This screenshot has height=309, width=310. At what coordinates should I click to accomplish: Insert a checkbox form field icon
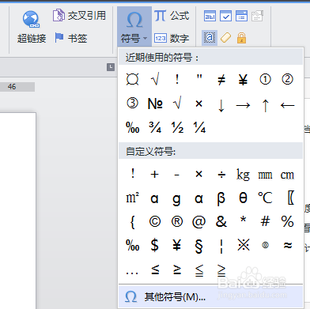click(x=225, y=16)
